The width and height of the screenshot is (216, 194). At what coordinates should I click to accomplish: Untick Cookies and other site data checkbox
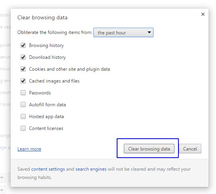click(x=23, y=69)
